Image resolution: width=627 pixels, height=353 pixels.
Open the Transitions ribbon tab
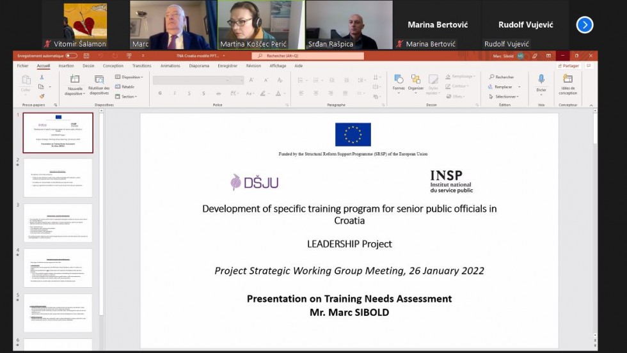[141, 66]
